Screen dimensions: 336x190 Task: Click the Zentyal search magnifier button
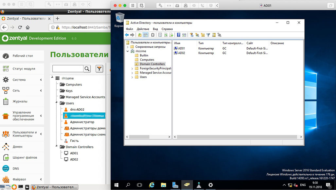click(x=87, y=69)
